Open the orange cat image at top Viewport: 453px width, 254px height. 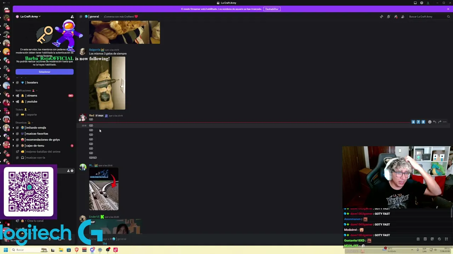click(125, 32)
